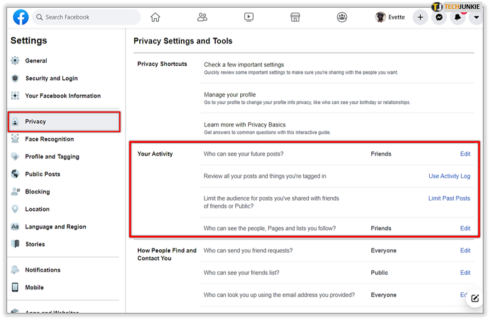This screenshot has height=320, width=490.
Task: Click the 'Public' friends list value
Action: click(x=379, y=273)
